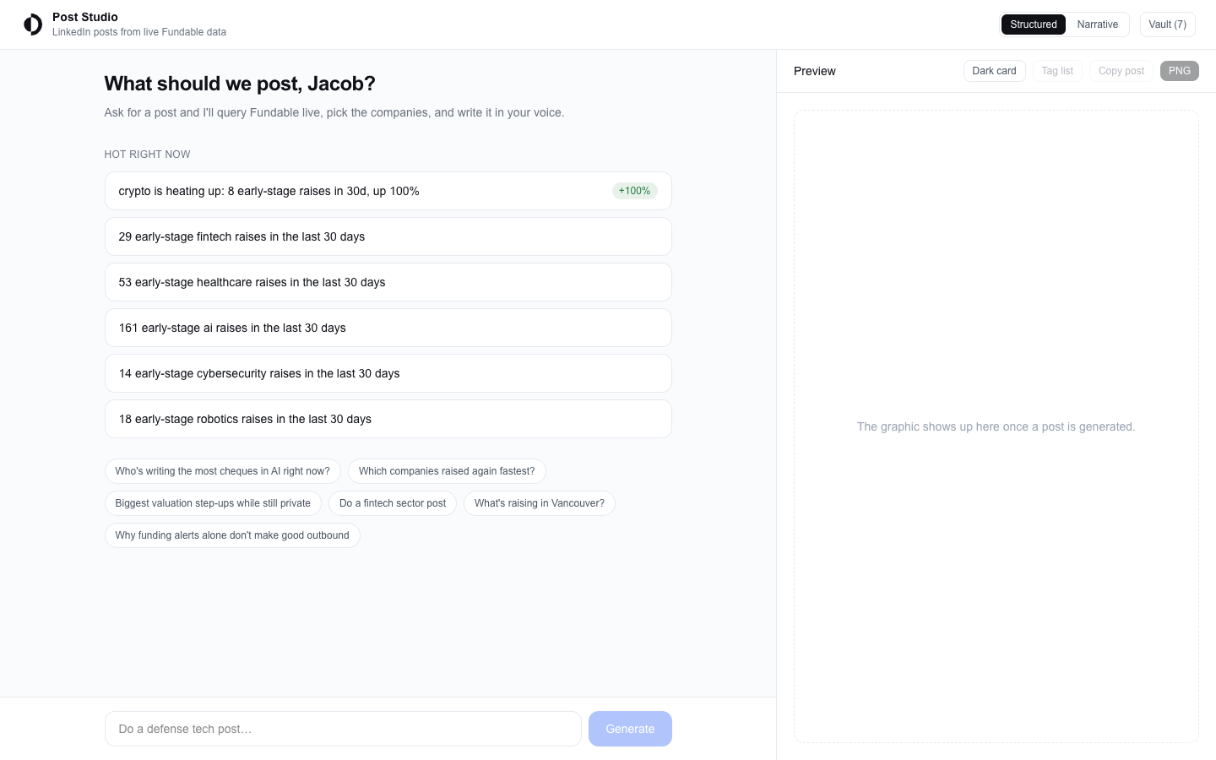The width and height of the screenshot is (1216, 760).
Task: Click the 'Who's writing the most cheques' chip
Action: (223, 471)
